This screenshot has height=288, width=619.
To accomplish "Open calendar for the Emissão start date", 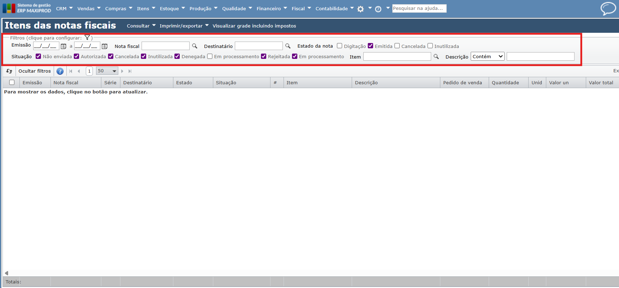I will click(64, 46).
